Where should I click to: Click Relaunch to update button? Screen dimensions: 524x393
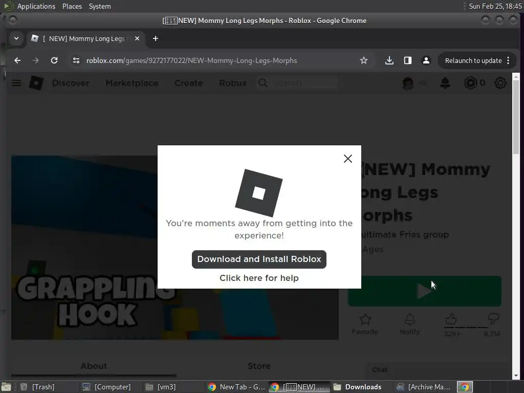coord(473,60)
